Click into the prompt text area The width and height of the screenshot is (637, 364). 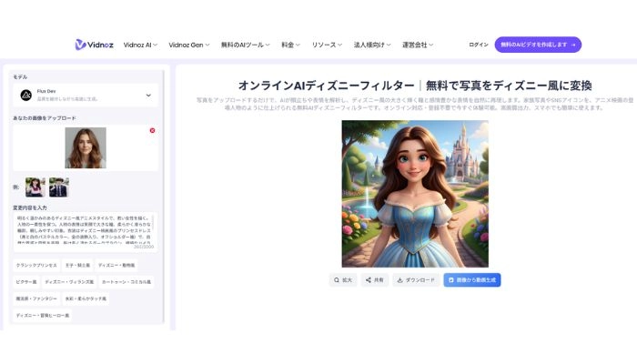(x=84, y=230)
